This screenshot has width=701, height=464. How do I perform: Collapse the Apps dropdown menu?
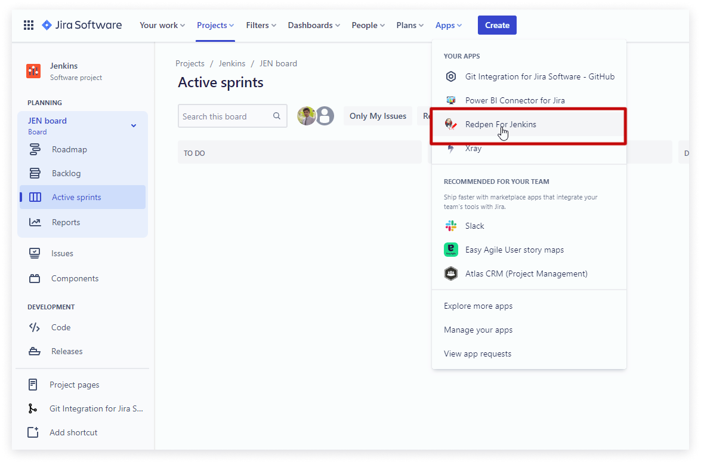449,26
